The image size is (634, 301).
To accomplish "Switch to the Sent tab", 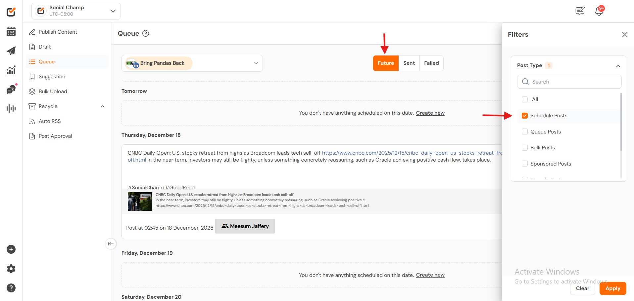I will pos(409,63).
